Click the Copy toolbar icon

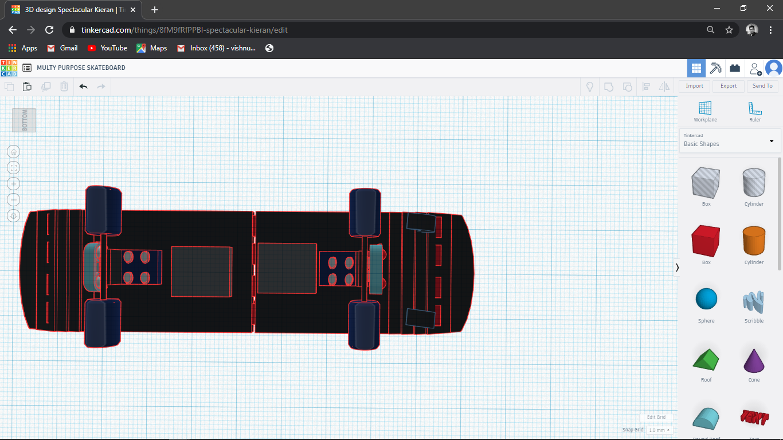(9, 87)
